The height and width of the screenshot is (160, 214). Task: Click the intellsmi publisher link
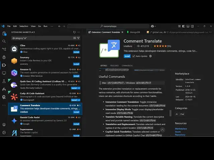click(x=128, y=46)
